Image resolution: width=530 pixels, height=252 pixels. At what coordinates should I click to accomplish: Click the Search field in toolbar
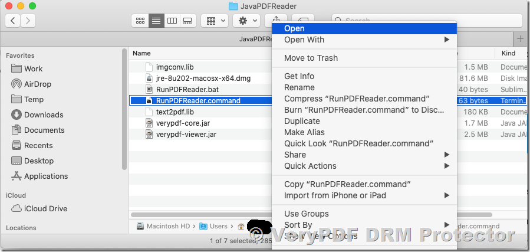tap(427, 21)
